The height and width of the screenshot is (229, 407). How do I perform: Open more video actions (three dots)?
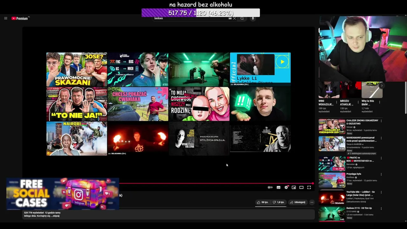pyautogui.click(x=312, y=202)
